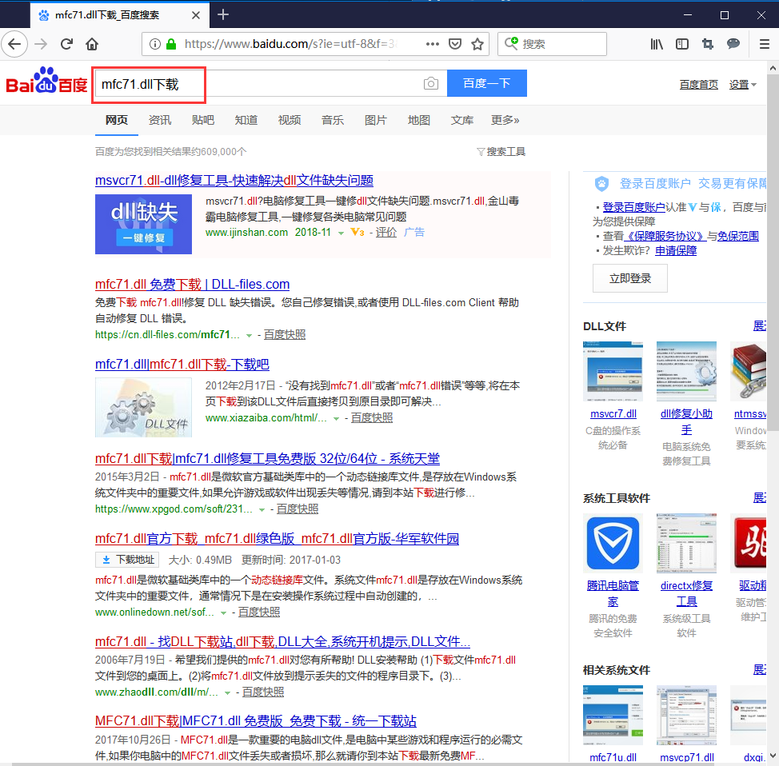Go back to the previous page
This screenshot has height=766, width=779.
14,44
